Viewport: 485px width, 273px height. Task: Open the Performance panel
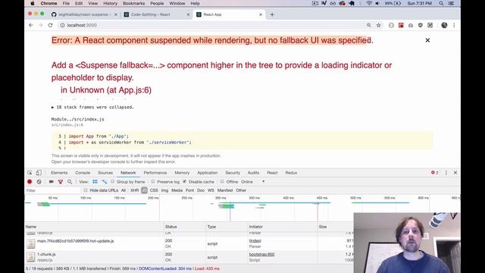pos(155,173)
